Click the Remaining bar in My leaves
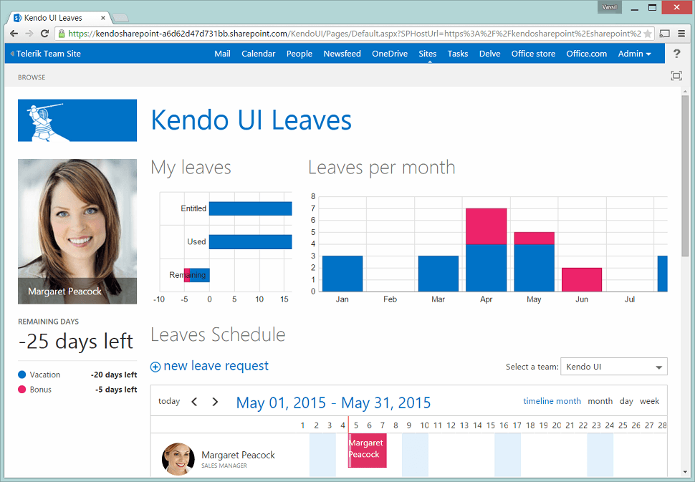This screenshot has width=695, height=482. tap(197, 275)
